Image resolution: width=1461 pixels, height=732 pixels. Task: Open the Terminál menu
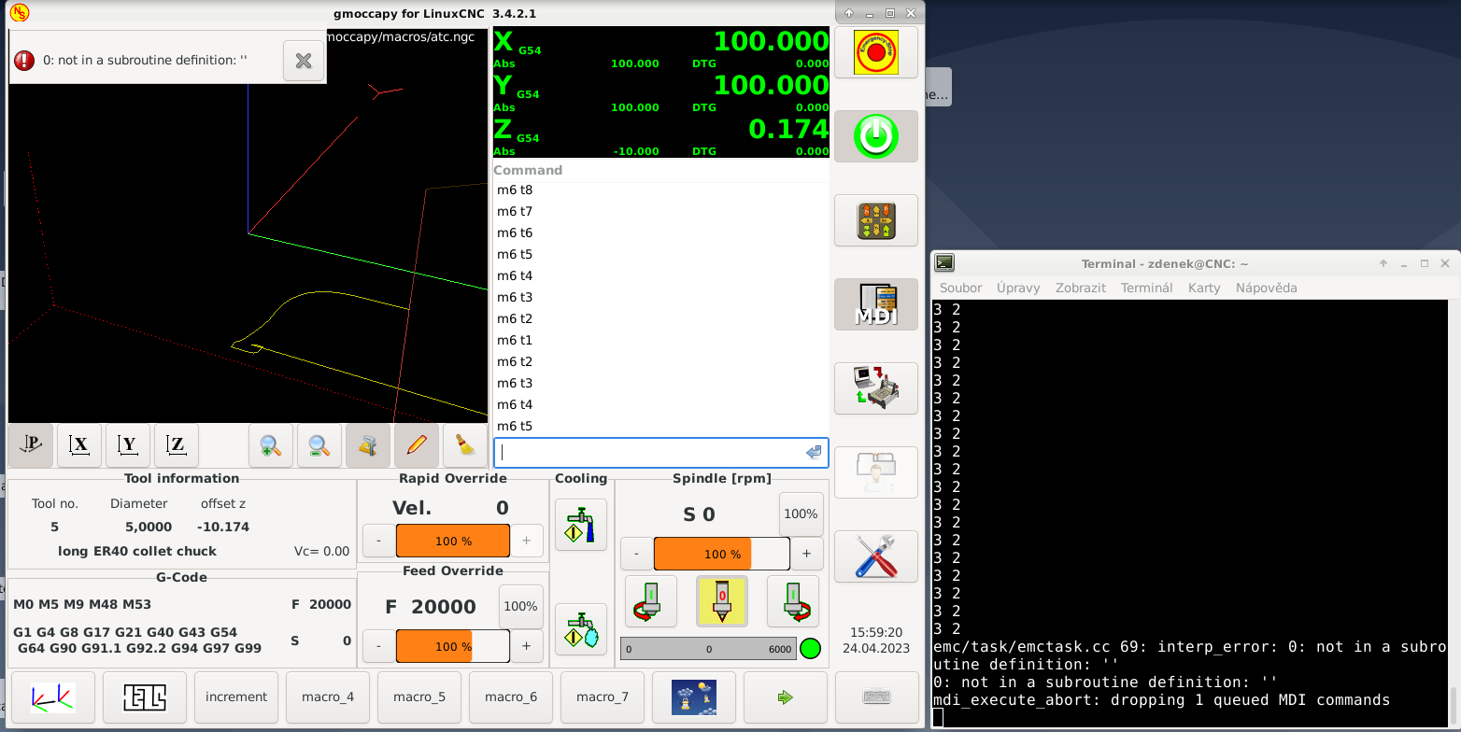tap(1146, 288)
